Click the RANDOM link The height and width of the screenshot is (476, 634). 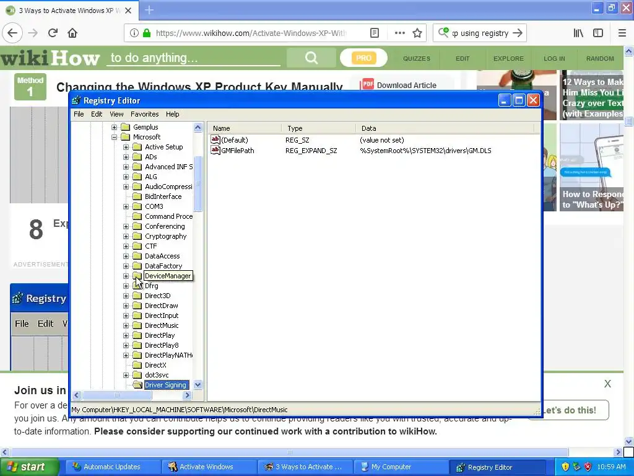(x=599, y=59)
